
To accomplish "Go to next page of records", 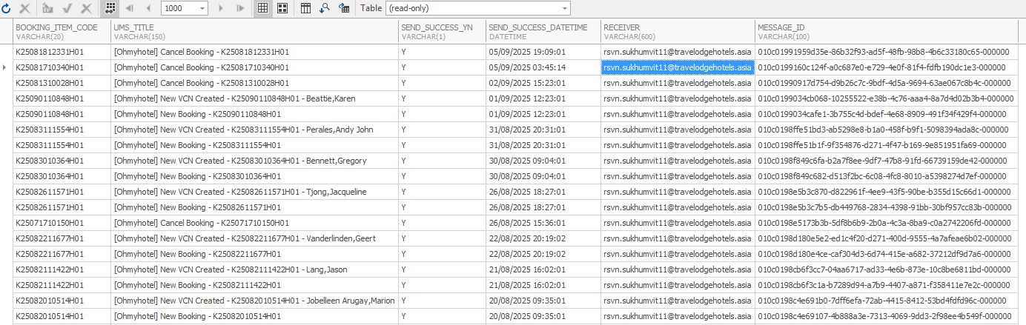I will pyautogui.click(x=221, y=8).
